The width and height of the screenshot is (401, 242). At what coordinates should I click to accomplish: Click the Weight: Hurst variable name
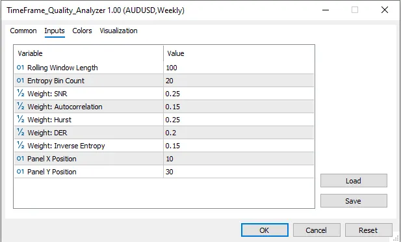[49, 120]
